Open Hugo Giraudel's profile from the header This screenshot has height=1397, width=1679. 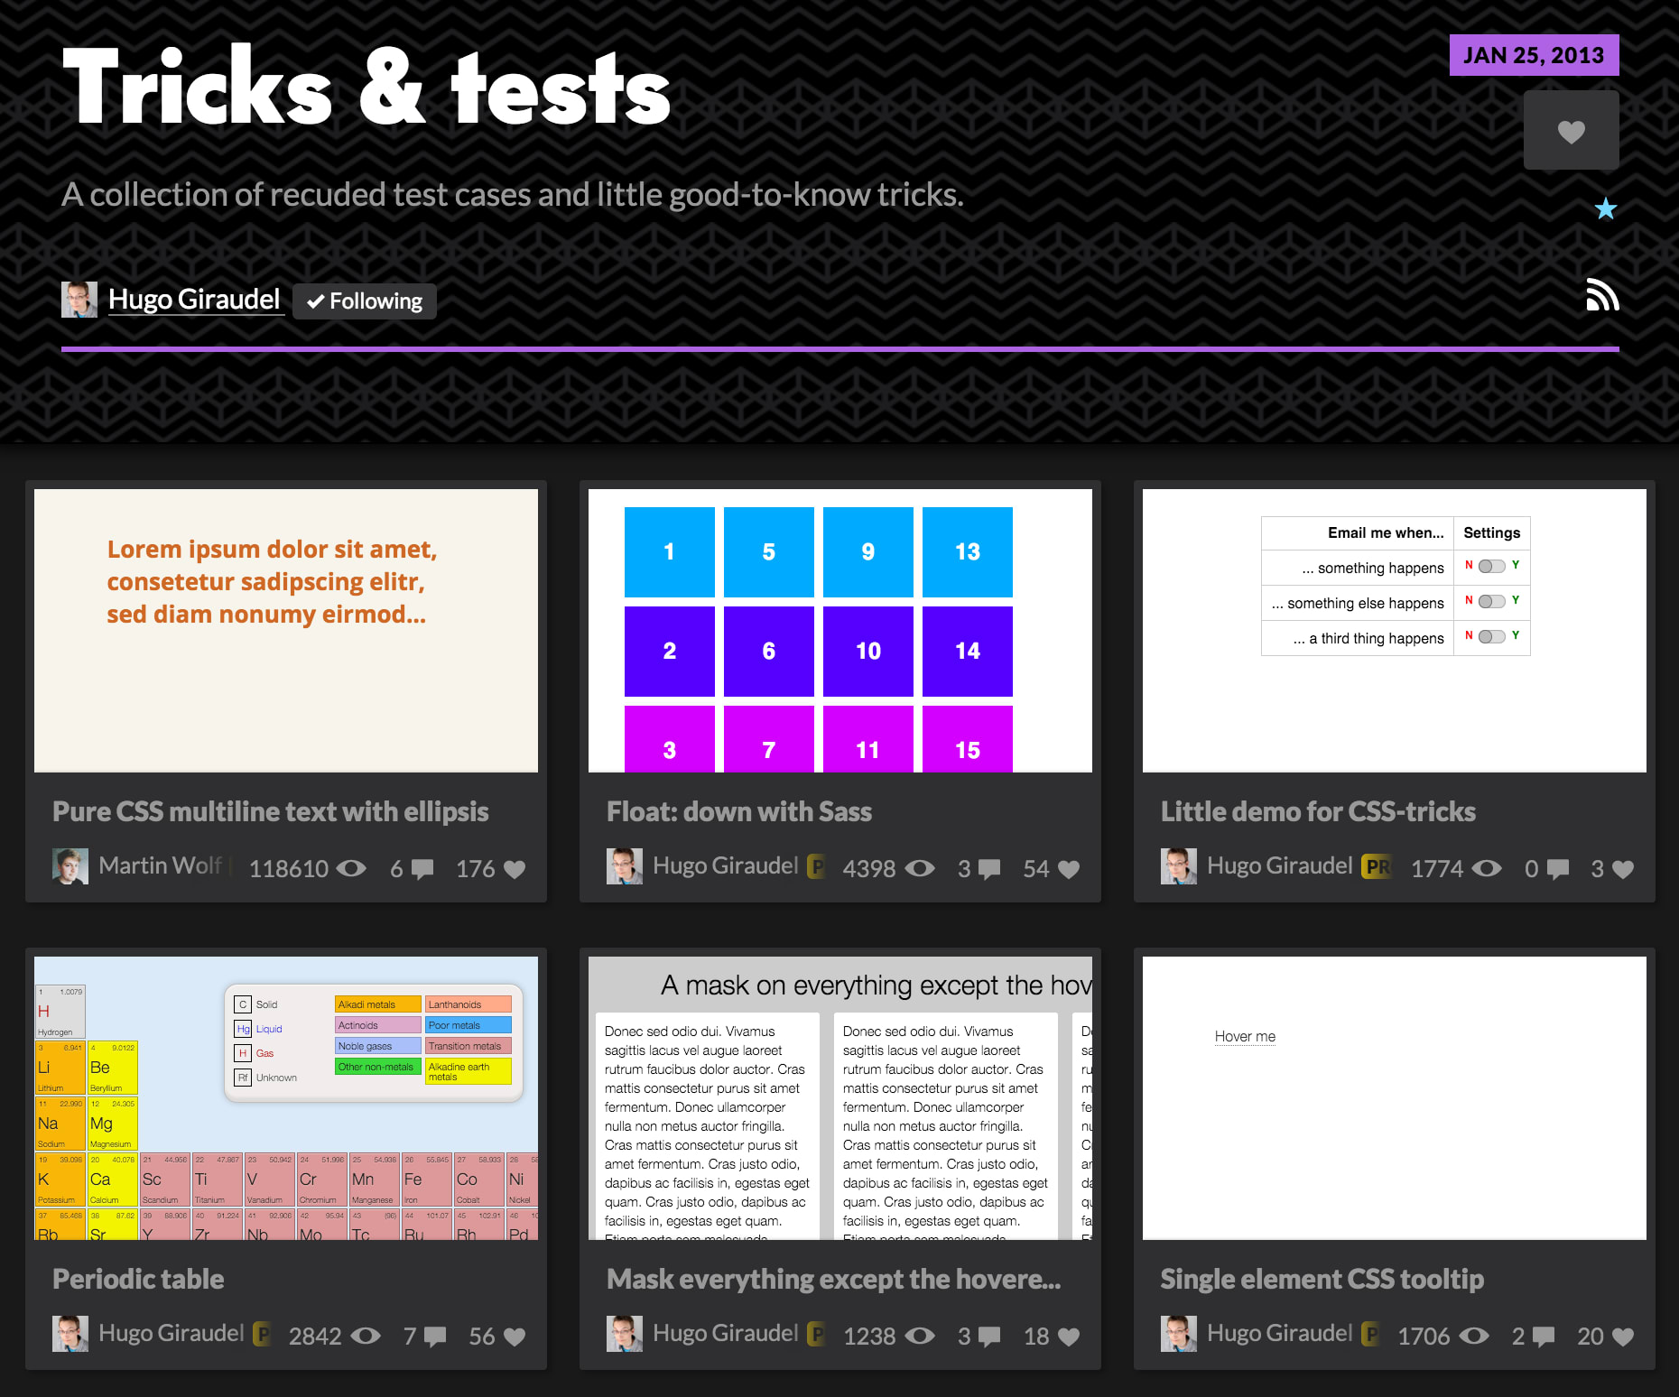tap(194, 299)
